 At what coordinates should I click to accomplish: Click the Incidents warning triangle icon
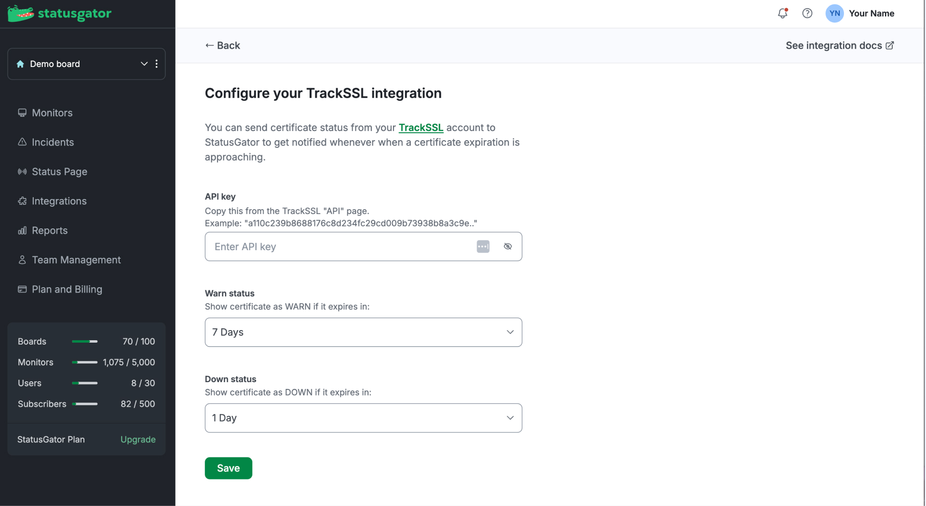pos(22,142)
